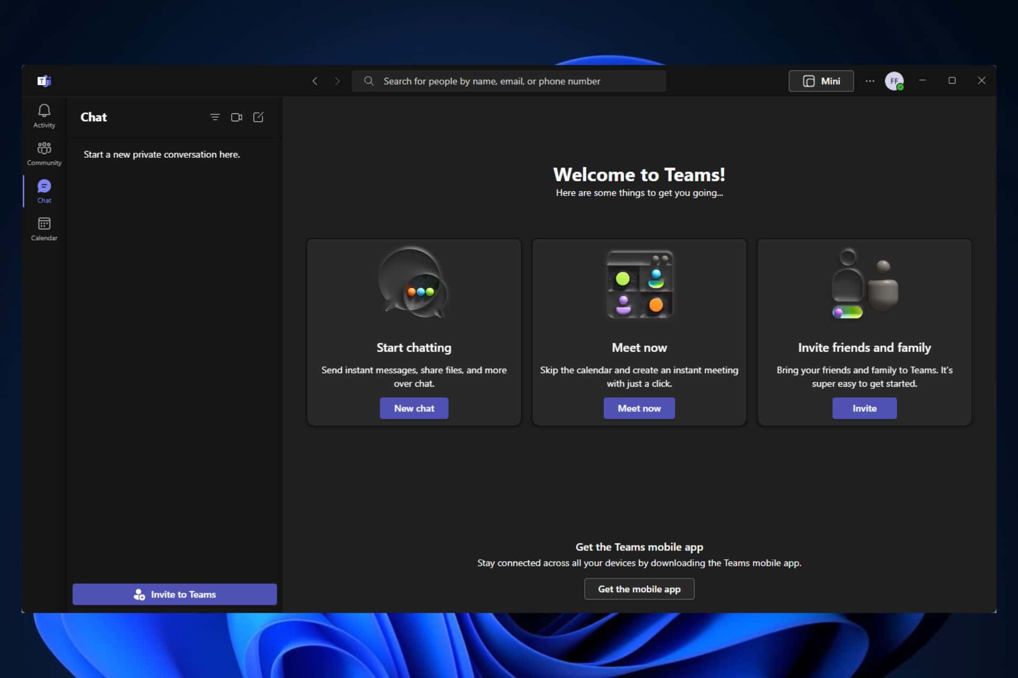The width and height of the screenshot is (1018, 678).
Task: Click the more options ellipsis menu
Action: [869, 81]
